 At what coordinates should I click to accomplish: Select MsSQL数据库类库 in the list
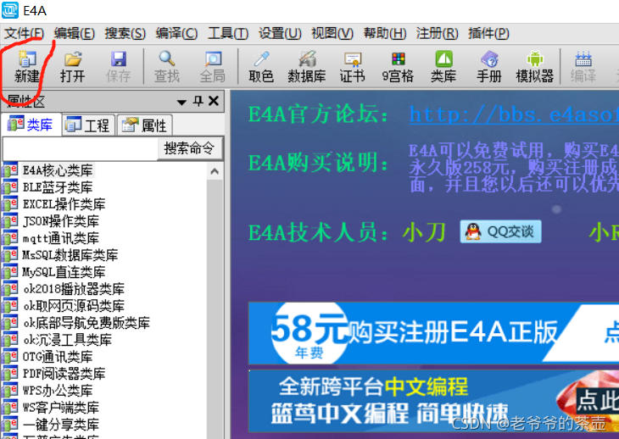(x=70, y=255)
